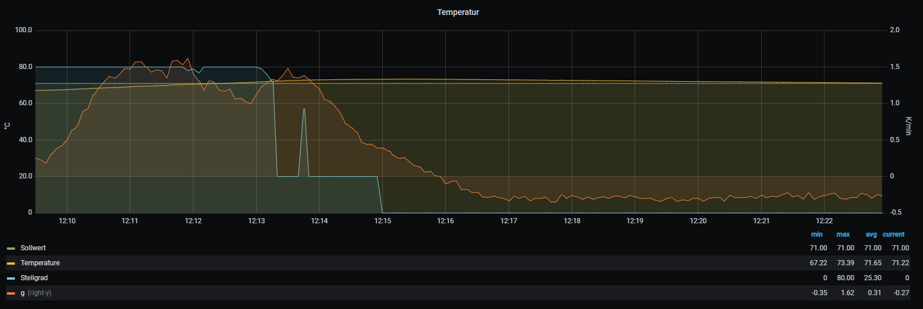Toggle the Temperature series in the legend
The height and width of the screenshot is (309, 923).
[x=40, y=263]
